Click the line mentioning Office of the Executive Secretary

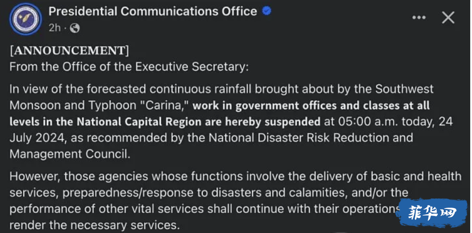pos(129,66)
